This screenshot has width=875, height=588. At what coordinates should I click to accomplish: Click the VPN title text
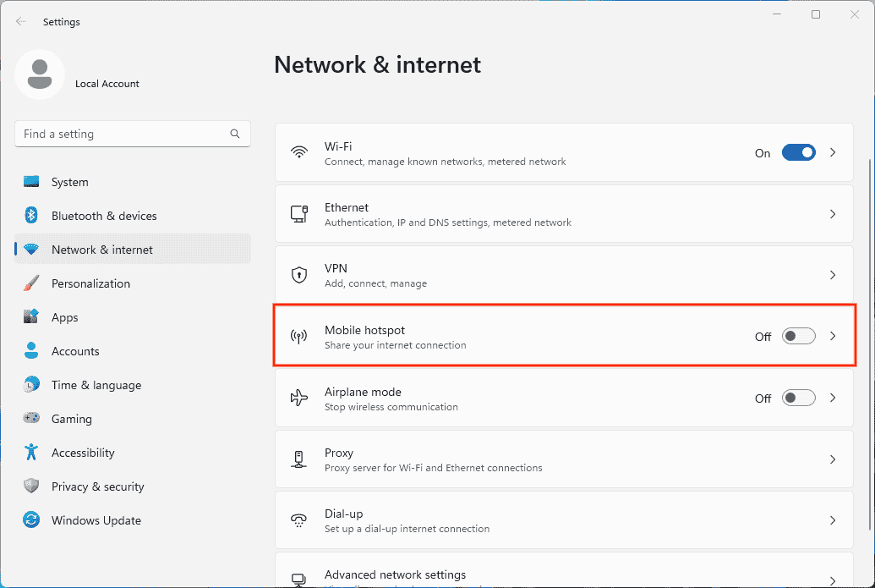pos(336,268)
